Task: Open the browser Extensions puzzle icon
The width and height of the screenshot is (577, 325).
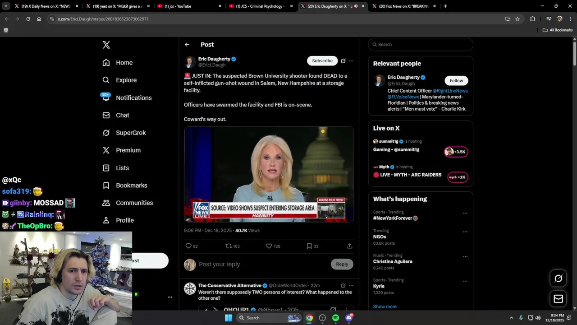Action: tap(532, 19)
